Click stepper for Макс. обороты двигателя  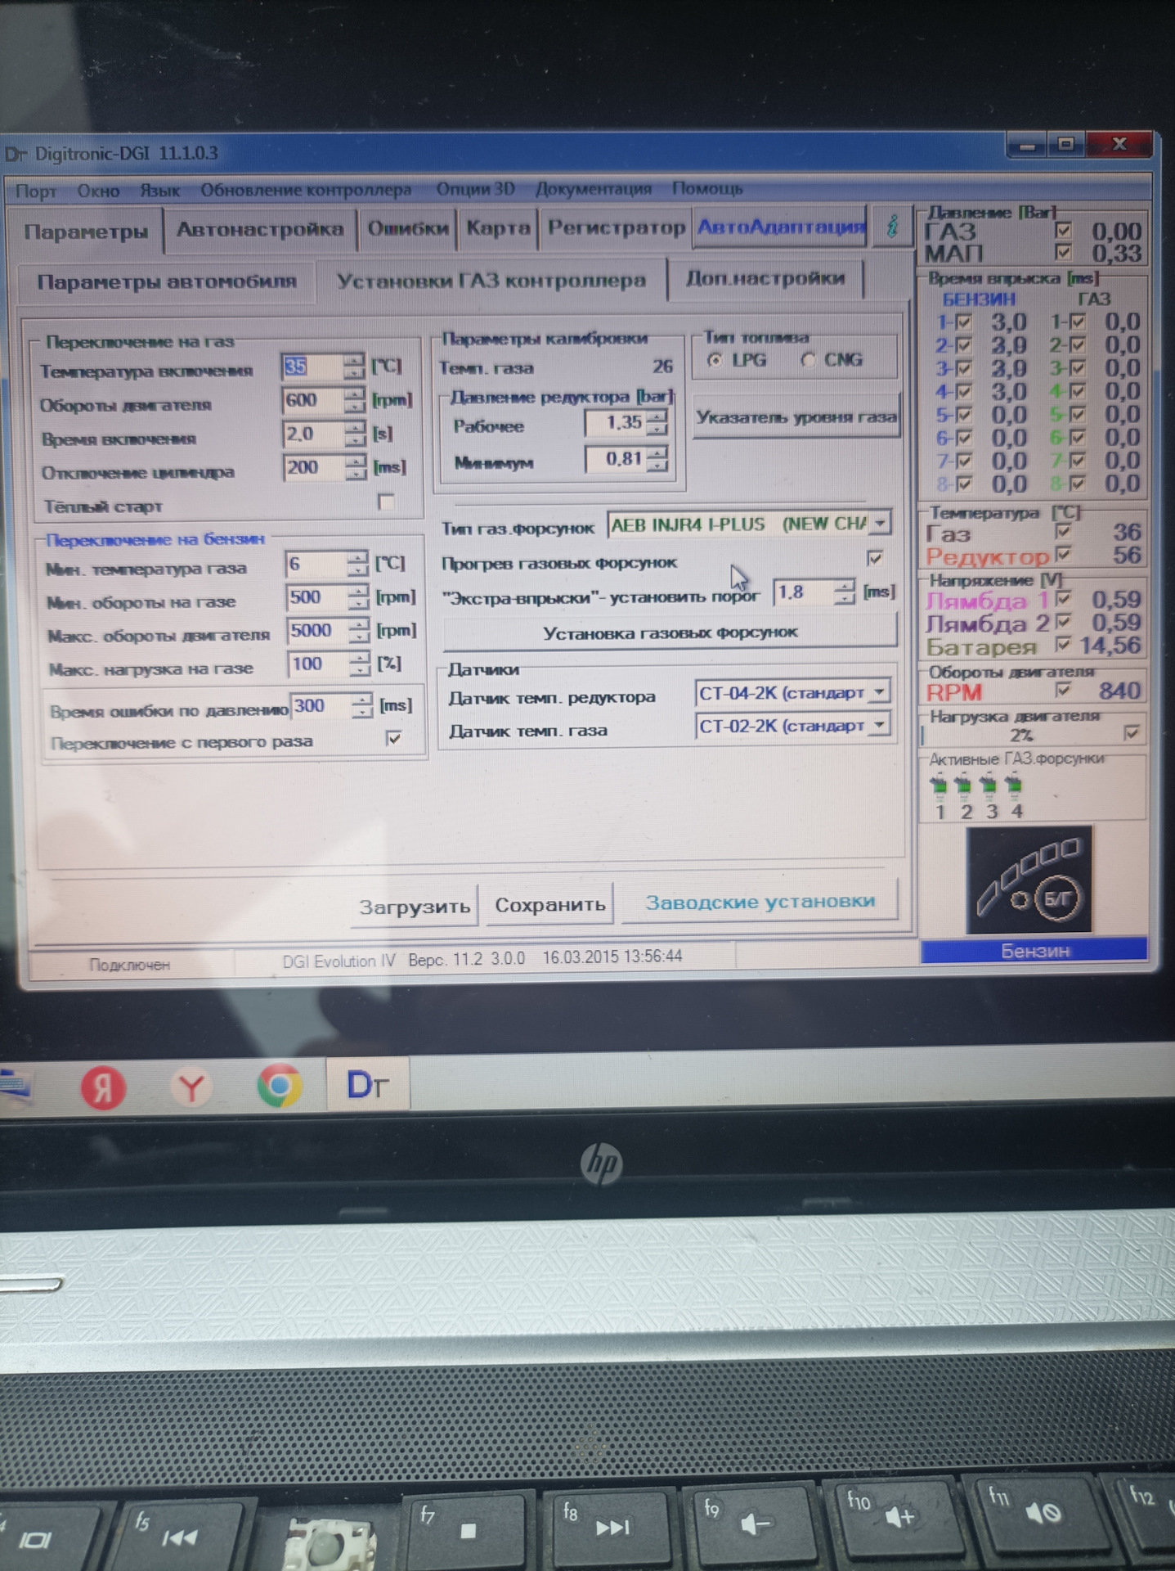click(x=358, y=631)
